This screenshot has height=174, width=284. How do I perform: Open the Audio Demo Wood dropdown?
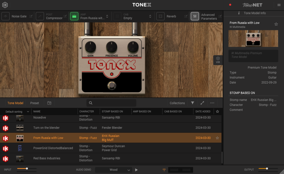[113, 170]
